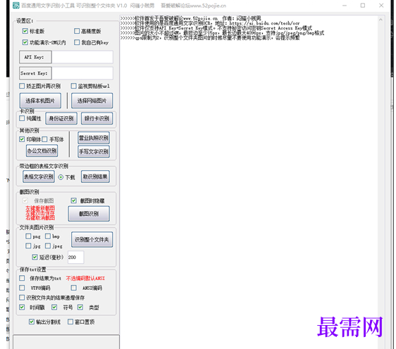The height and width of the screenshot is (349, 396).
Task: Check the ANSI编码 checkbox
Action: click(x=73, y=288)
